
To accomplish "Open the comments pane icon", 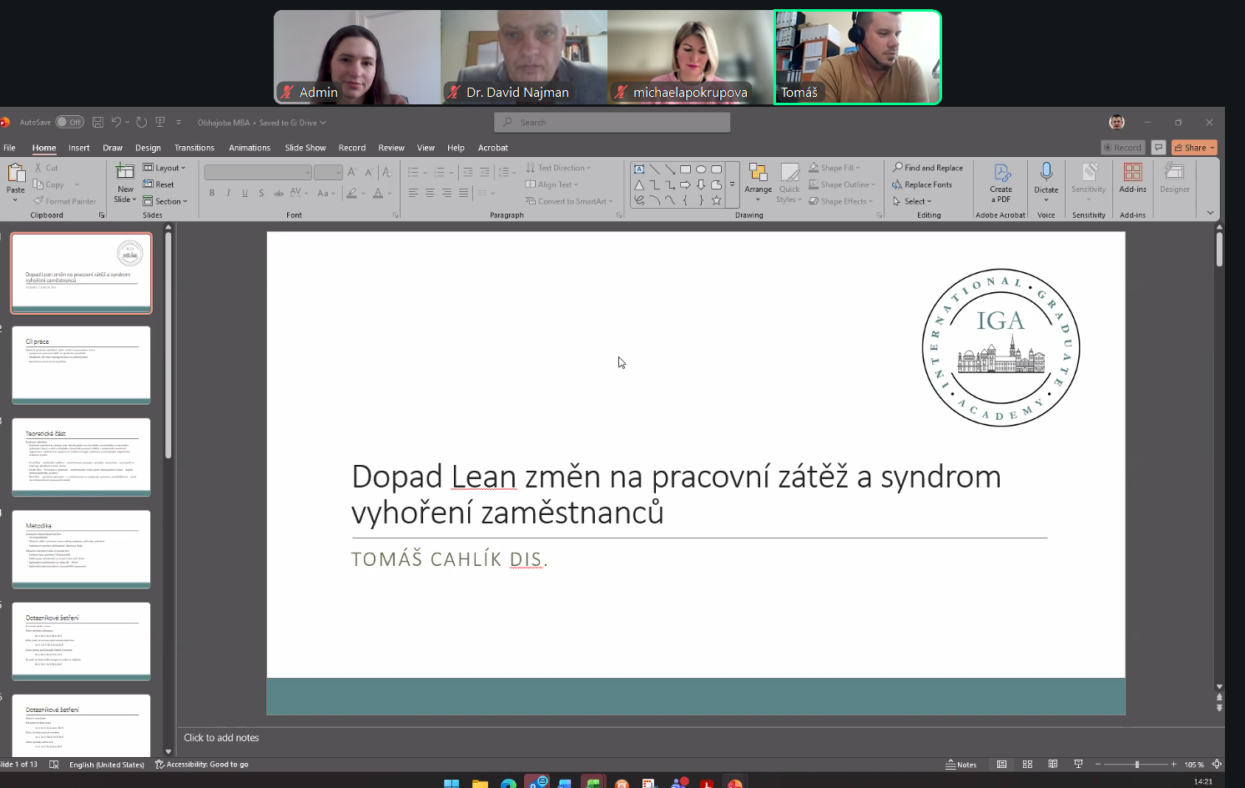I will coord(1158,148).
